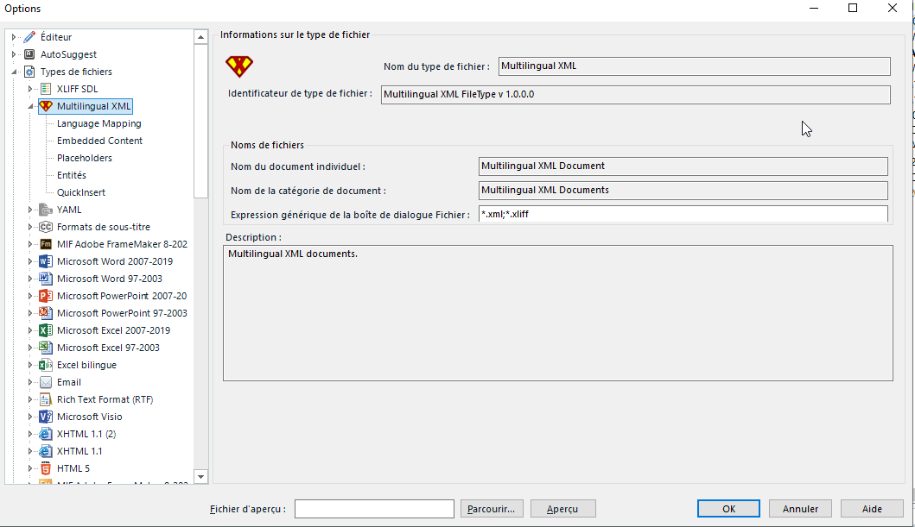915x527 pixels.
Task: Click the FrameMaker Fm icon
Action: tap(46, 244)
